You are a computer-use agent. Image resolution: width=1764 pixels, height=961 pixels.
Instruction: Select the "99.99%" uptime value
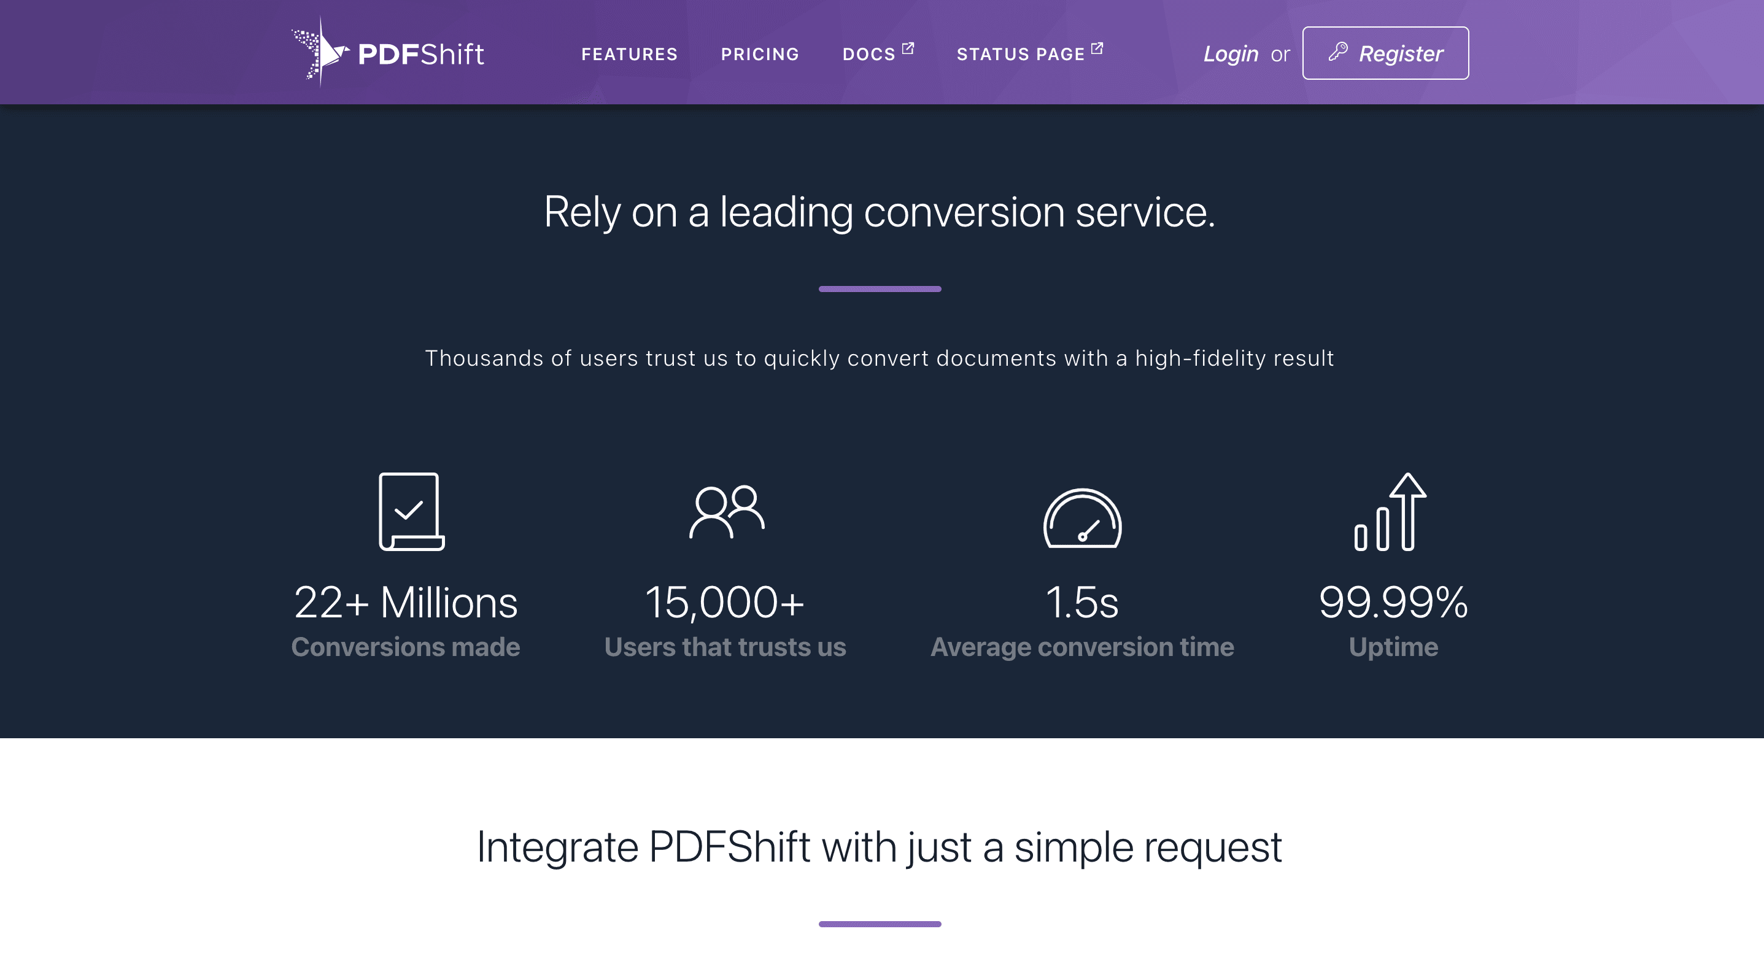(1393, 603)
